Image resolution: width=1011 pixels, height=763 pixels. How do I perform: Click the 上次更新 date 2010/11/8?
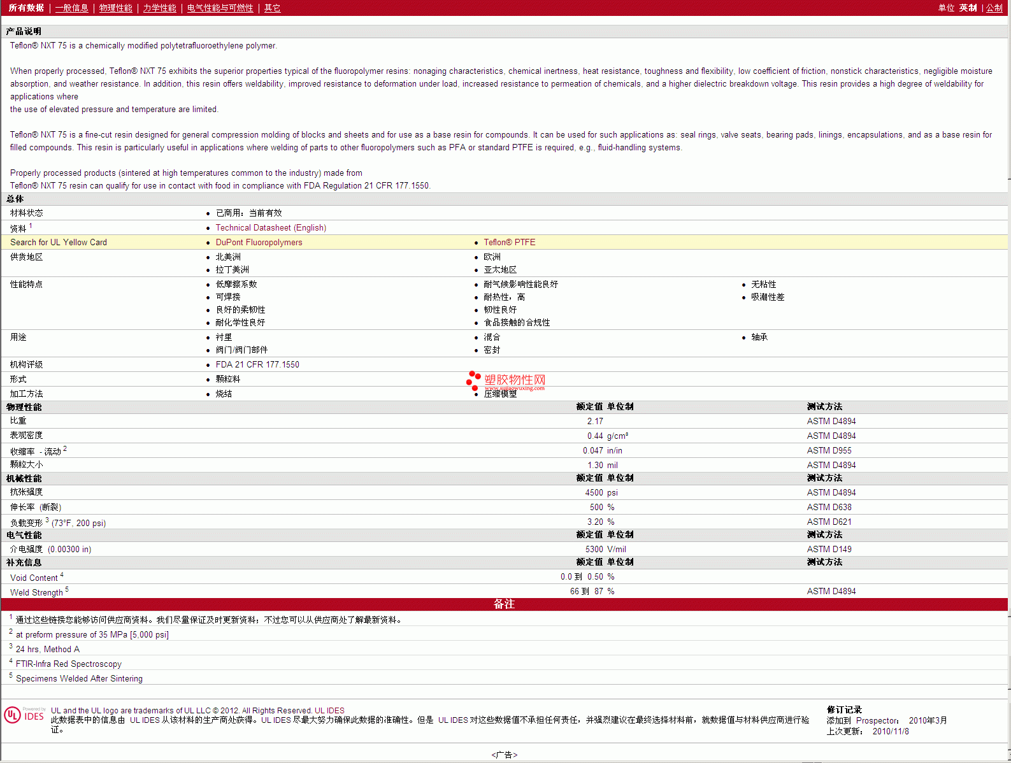coord(891,731)
